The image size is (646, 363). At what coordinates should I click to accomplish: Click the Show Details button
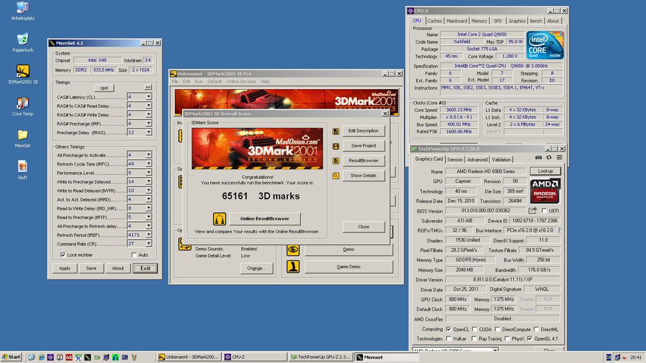click(x=363, y=175)
